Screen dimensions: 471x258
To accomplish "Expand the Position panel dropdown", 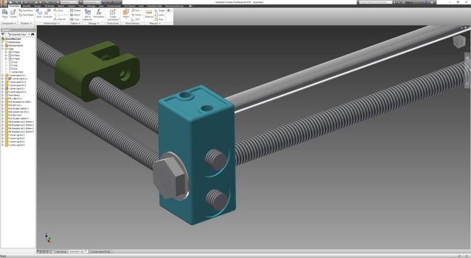I will (26, 23).
